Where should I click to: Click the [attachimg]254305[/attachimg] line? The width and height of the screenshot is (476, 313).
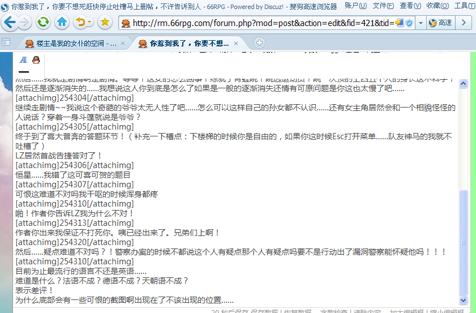(75, 127)
